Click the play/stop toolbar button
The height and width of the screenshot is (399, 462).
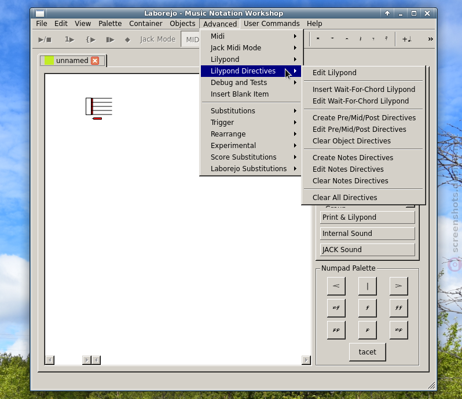(45, 39)
